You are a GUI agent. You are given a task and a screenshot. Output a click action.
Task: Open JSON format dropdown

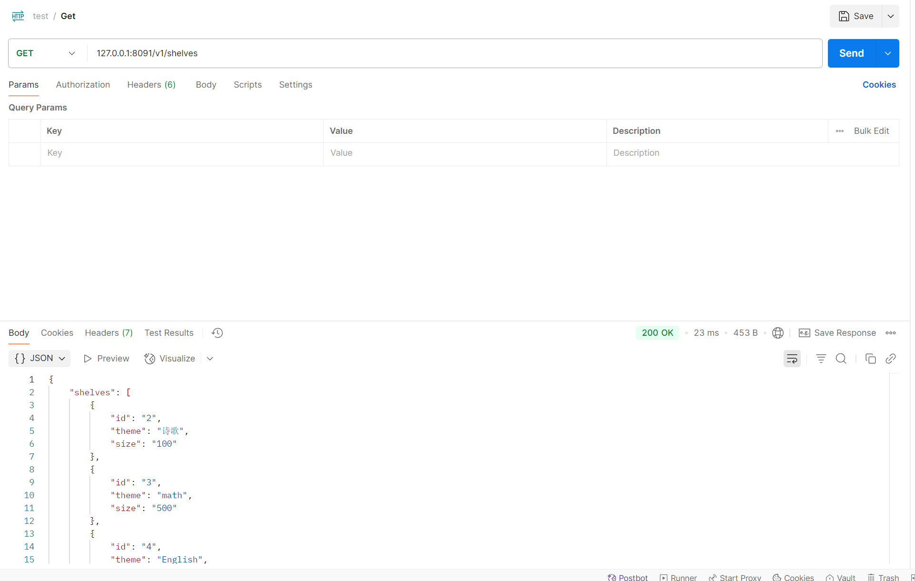(40, 359)
